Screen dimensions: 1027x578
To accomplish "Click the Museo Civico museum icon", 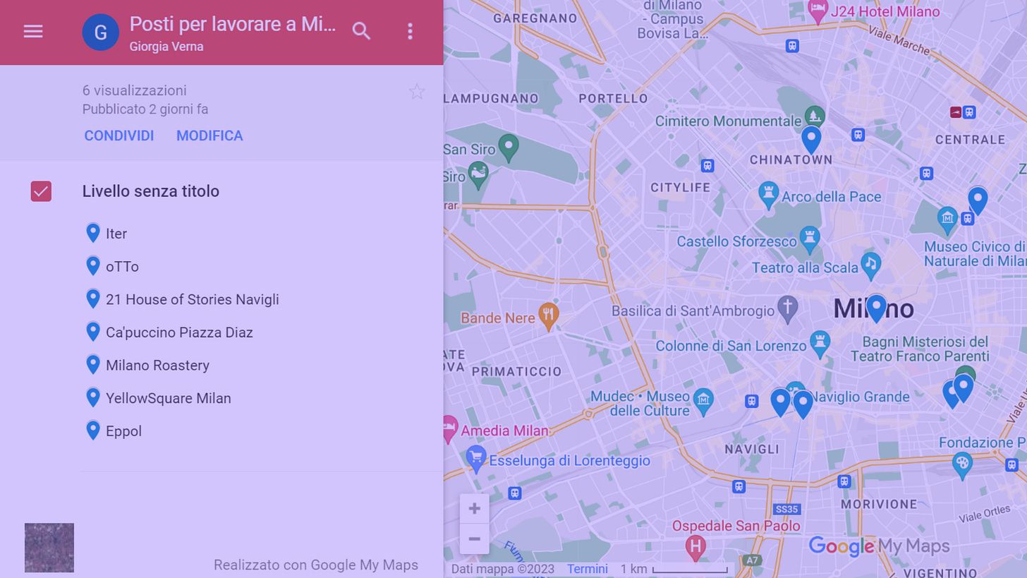I will pyautogui.click(x=947, y=219).
